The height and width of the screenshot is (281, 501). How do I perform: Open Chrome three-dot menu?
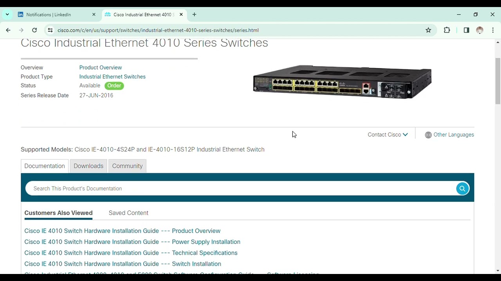click(x=493, y=30)
